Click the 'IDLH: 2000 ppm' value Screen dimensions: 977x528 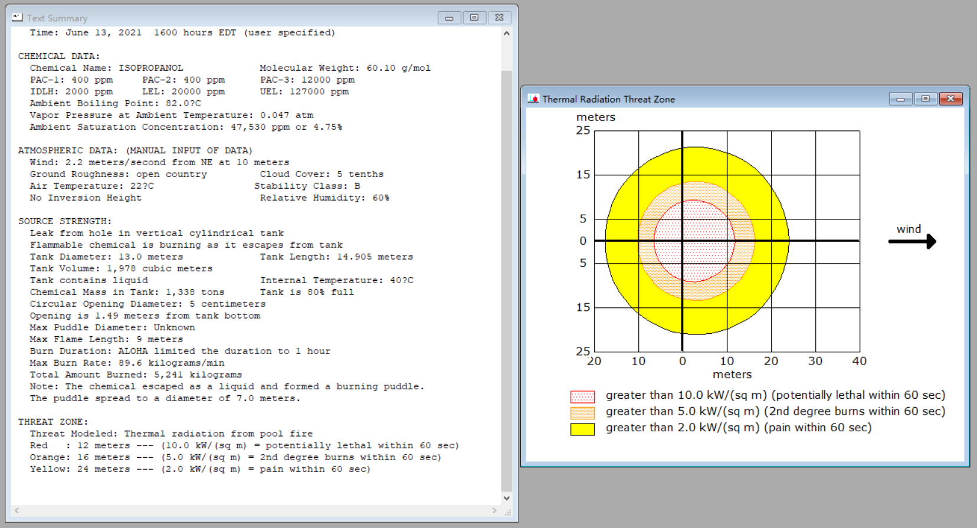(71, 91)
